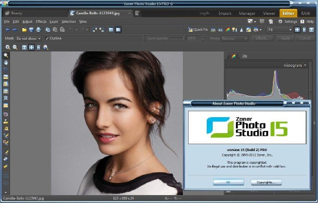Select the hand Pan tool
318x203 pixels.
6,62
